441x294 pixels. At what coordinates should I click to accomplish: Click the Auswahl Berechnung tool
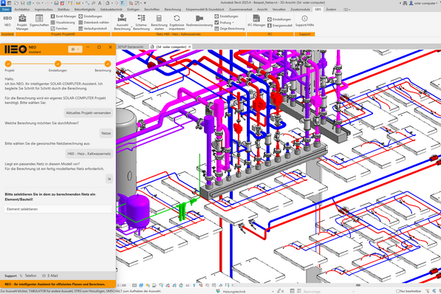122,22
